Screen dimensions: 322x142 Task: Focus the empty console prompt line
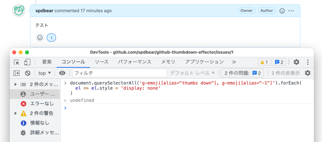pos(187,108)
